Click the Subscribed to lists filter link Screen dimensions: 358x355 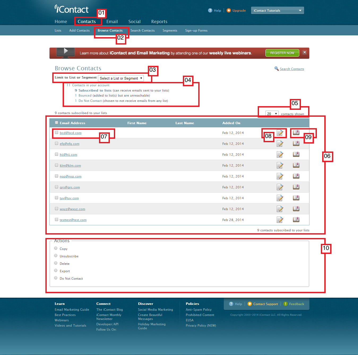coord(95,90)
